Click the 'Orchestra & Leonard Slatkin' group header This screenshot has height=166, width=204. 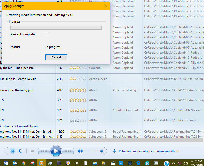(19, 126)
